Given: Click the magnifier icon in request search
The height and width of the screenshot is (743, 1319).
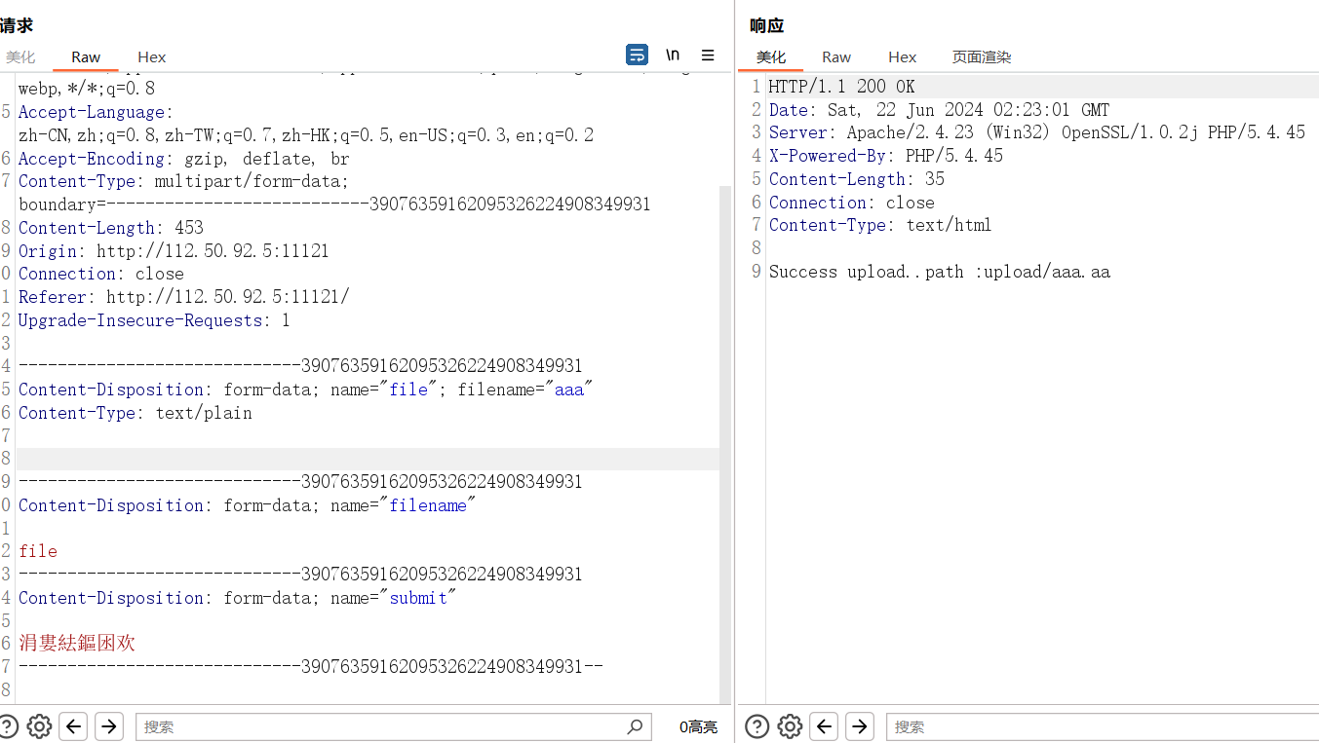Looking at the screenshot, I should coord(635,726).
